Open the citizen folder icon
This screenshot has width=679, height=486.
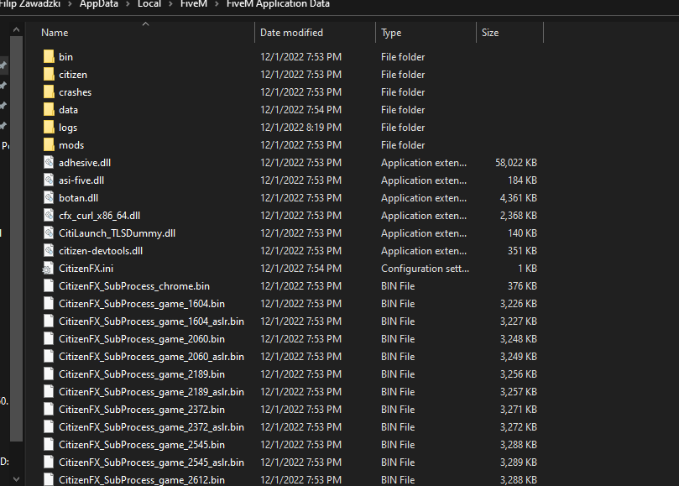49,75
